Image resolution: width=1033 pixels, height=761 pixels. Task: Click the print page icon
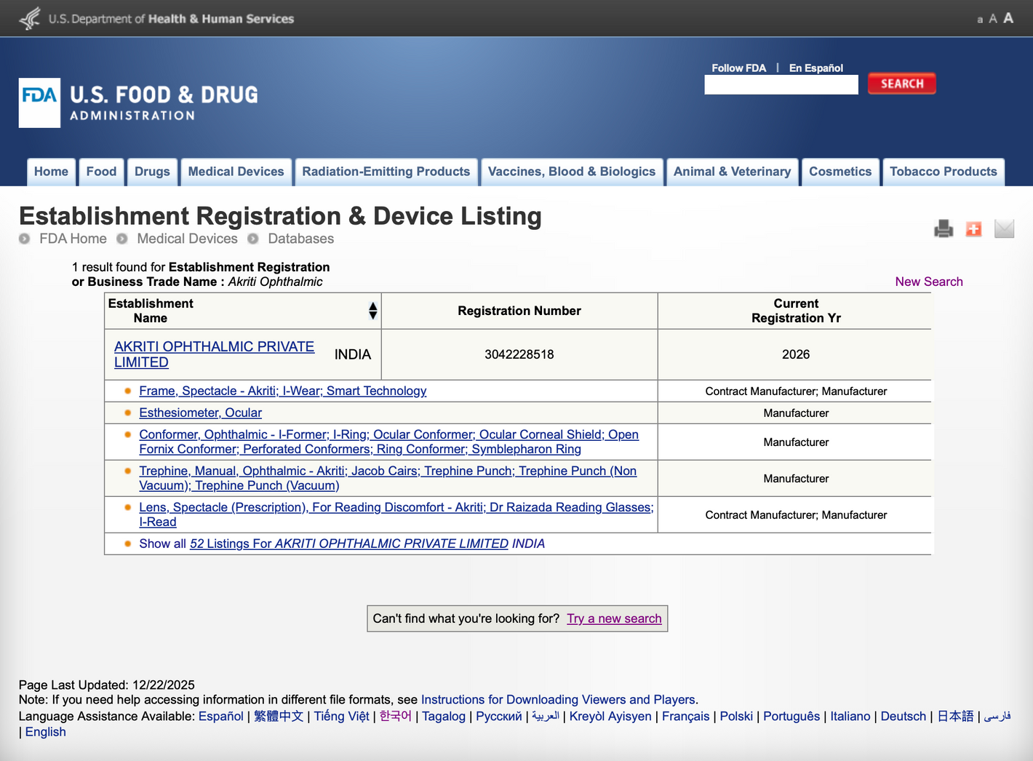coord(944,228)
